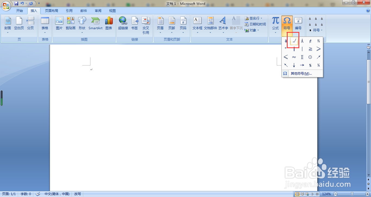Insert a 交叉引用 cross-reference
The height and width of the screenshot is (197, 371).
coord(146,25)
